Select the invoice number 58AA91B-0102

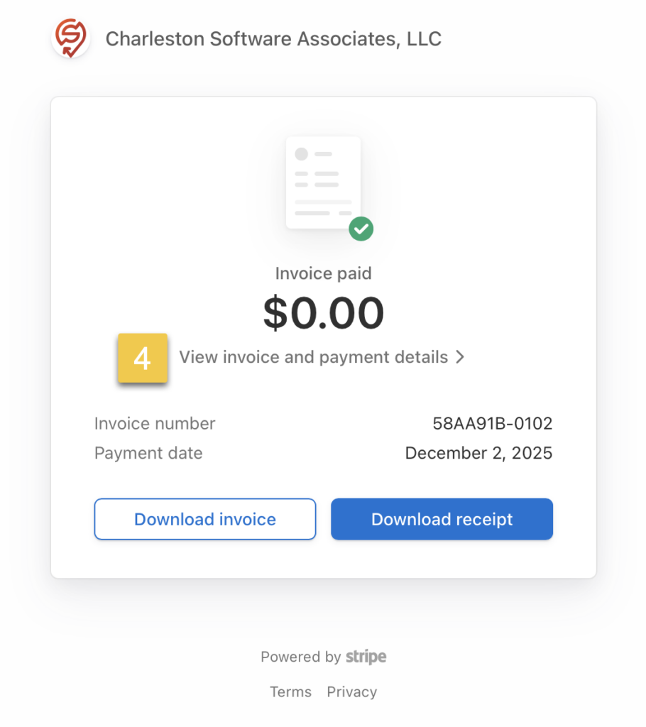click(492, 424)
